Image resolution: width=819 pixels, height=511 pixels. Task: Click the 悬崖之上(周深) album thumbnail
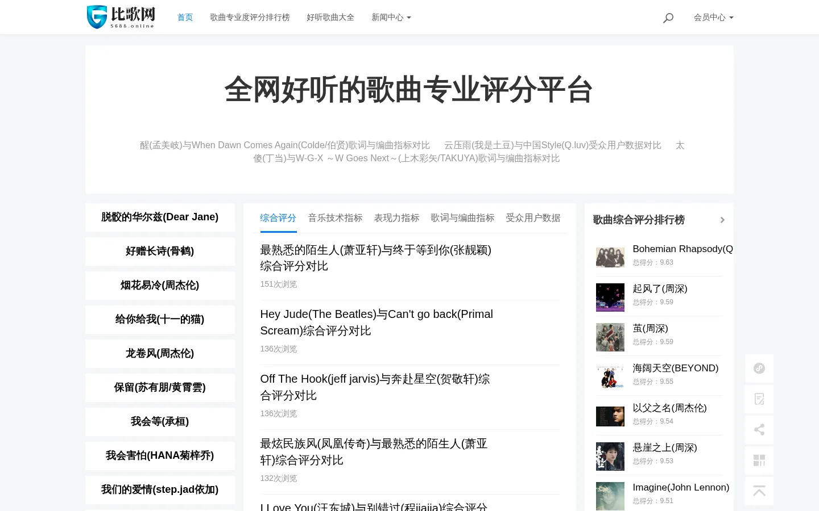610,456
